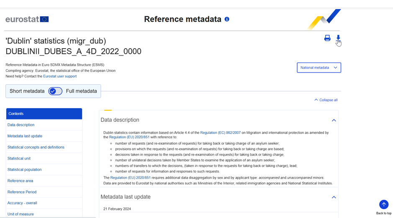This screenshot has height=218, width=393.
Task: Click Collapse all
Action: click(x=326, y=100)
